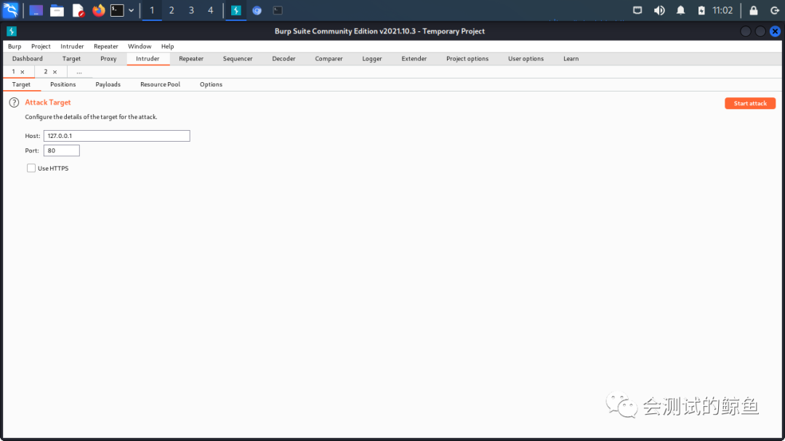This screenshot has width=785, height=441.
Task: Open the Resource Pool sub-tab
Action: [160, 84]
